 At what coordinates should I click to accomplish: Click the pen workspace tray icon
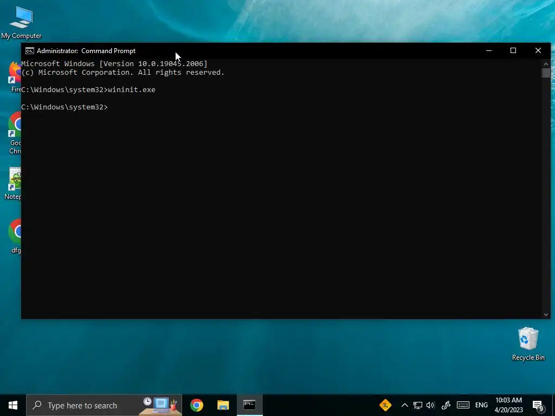tap(446, 405)
